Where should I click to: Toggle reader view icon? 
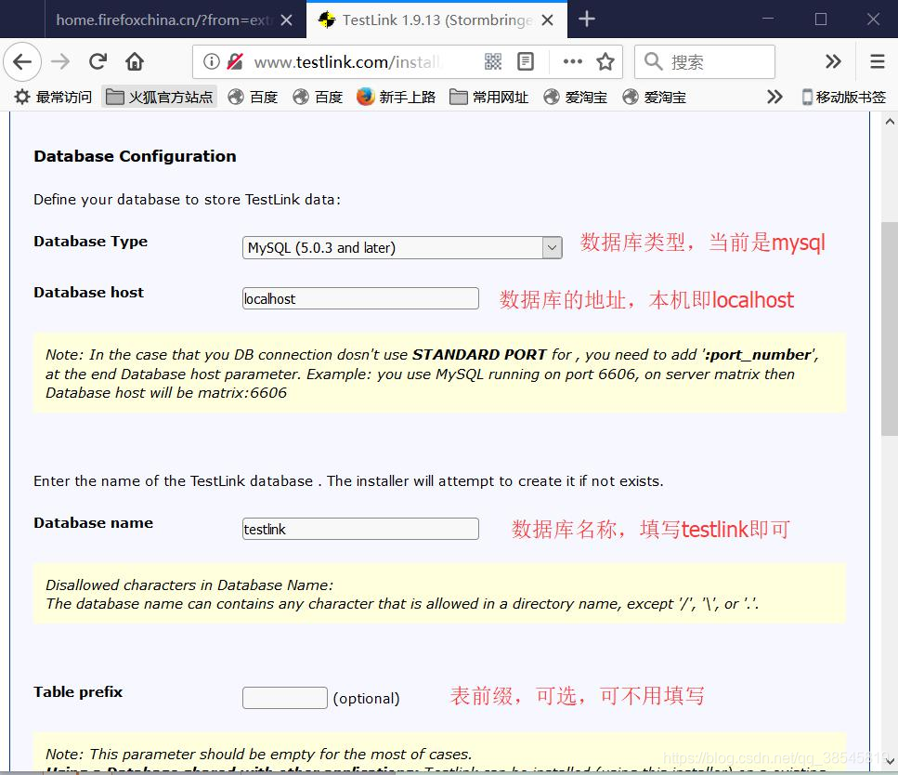[526, 61]
